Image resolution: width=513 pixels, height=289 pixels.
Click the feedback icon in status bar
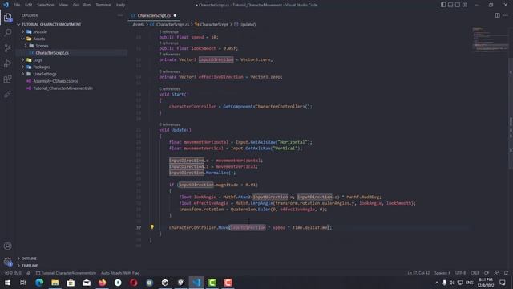[x=496, y=273]
